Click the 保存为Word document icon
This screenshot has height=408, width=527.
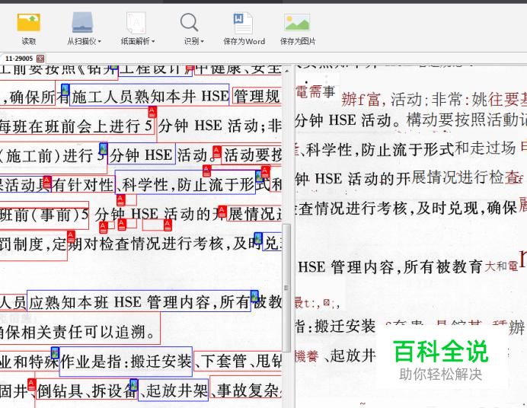[x=243, y=23]
